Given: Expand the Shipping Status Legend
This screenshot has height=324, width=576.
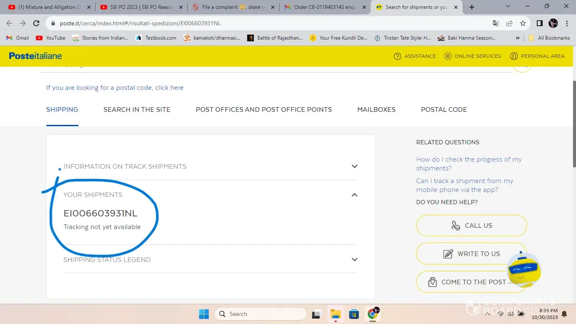Looking at the screenshot, I should pos(354,260).
